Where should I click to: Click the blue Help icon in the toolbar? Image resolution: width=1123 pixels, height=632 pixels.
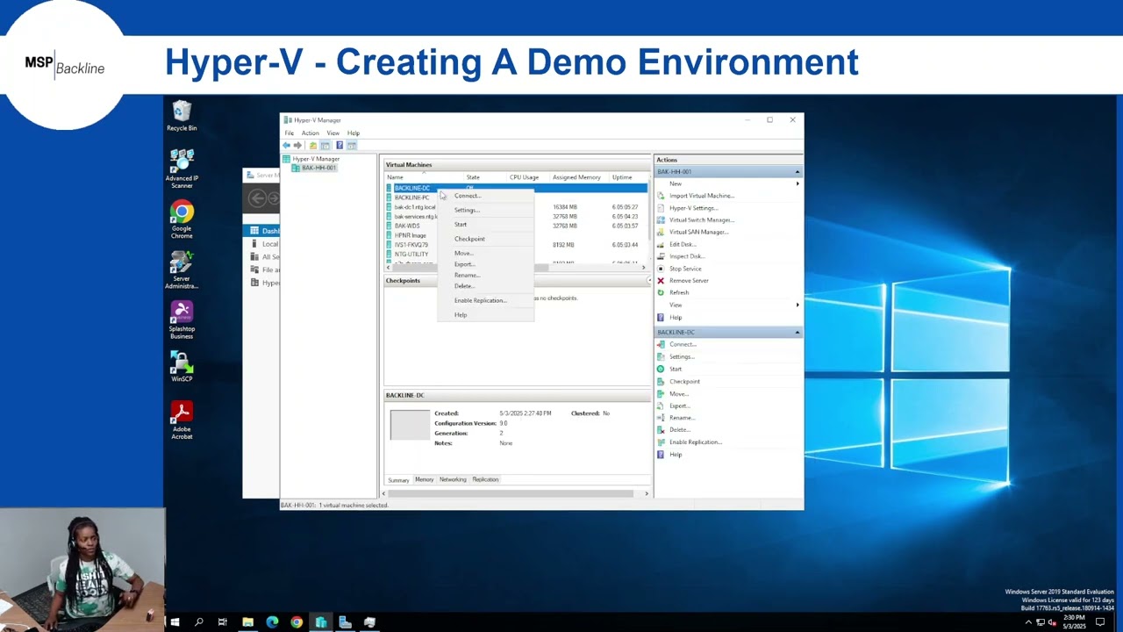coord(340,145)
